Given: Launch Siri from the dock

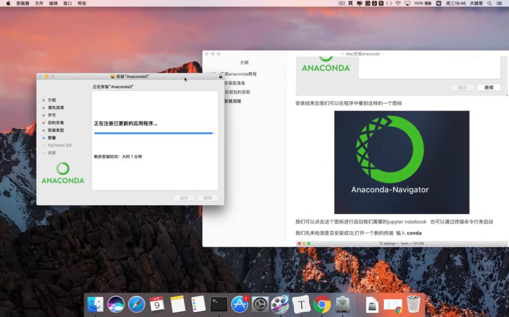Looking at the screenshot, I should coord(116,304).
